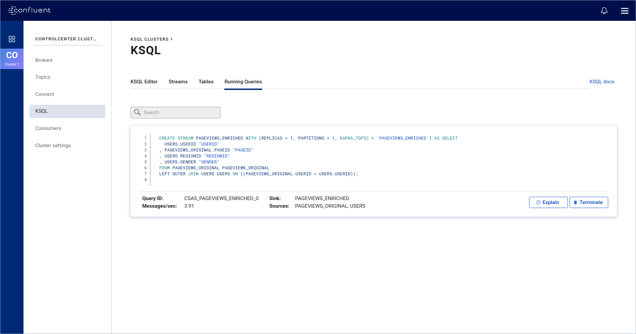Open the Tables tab

206,82
